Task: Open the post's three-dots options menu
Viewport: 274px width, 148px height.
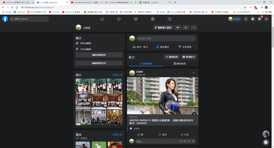Action: (x=193, y=73)
